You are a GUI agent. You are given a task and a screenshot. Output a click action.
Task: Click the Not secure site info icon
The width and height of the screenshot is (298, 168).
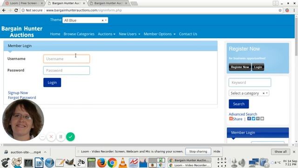pyautogui.click(x=23, y=10)
